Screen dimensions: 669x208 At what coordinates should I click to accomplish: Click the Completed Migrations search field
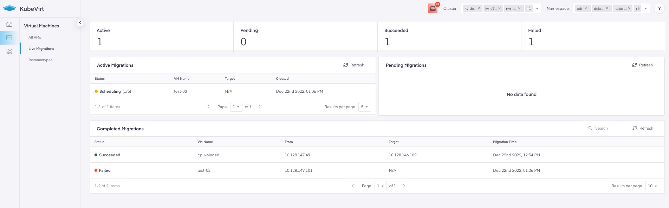601,128
